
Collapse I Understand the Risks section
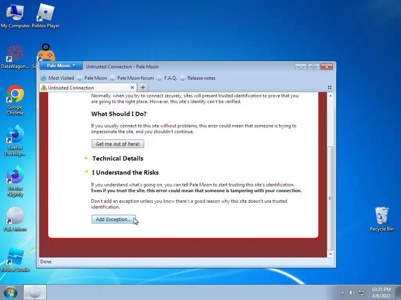click(122, 172)
